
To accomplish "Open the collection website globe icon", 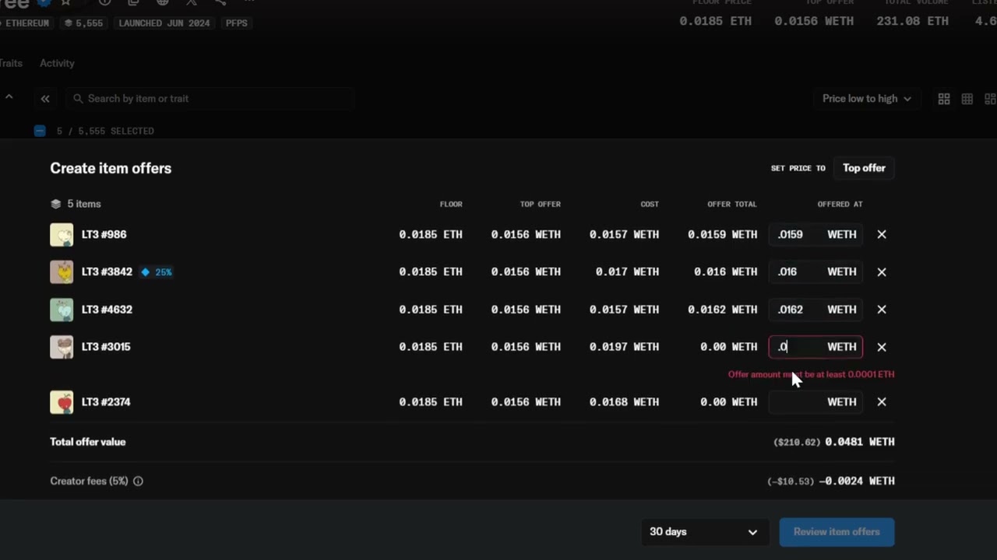I will click(x=162, y=2).
